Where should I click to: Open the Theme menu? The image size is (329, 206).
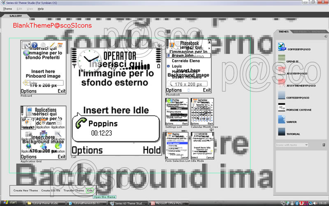click(x=7, y=9)
